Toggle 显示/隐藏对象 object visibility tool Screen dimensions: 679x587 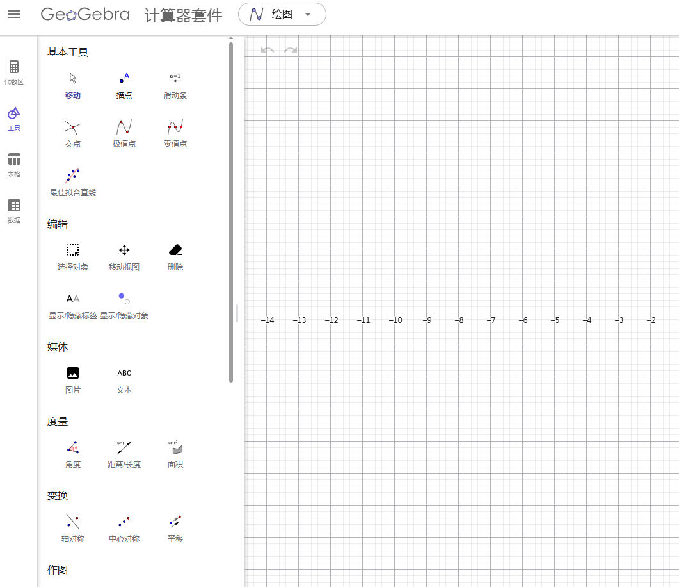(x=124, y=305)
